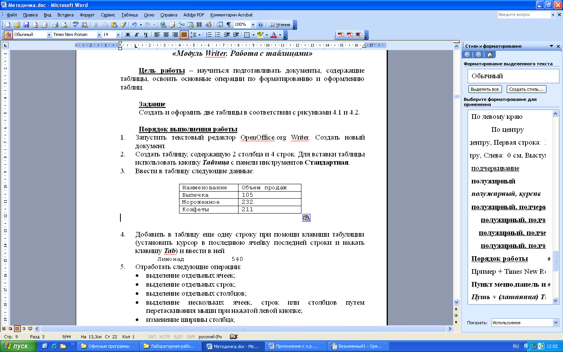
Task: Apply the red font color
Action: [x=274, y=35]
